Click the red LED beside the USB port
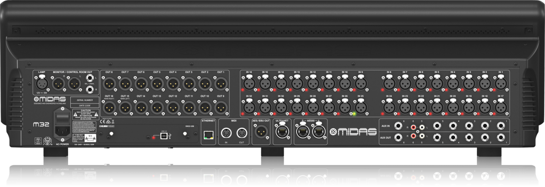 click(x=154, y=137)
